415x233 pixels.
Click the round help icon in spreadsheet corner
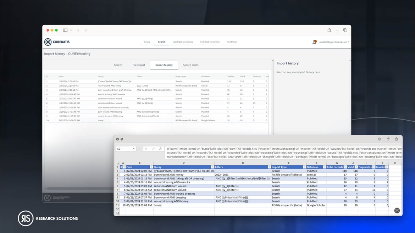click(397, 211)
